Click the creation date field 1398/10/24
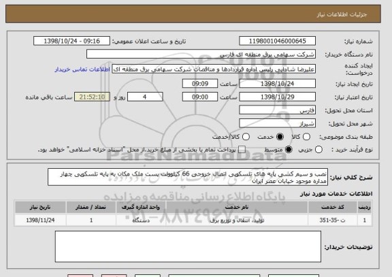Image resolution: width=392 pixels, height=277 pixels. [x=277, y=84]
